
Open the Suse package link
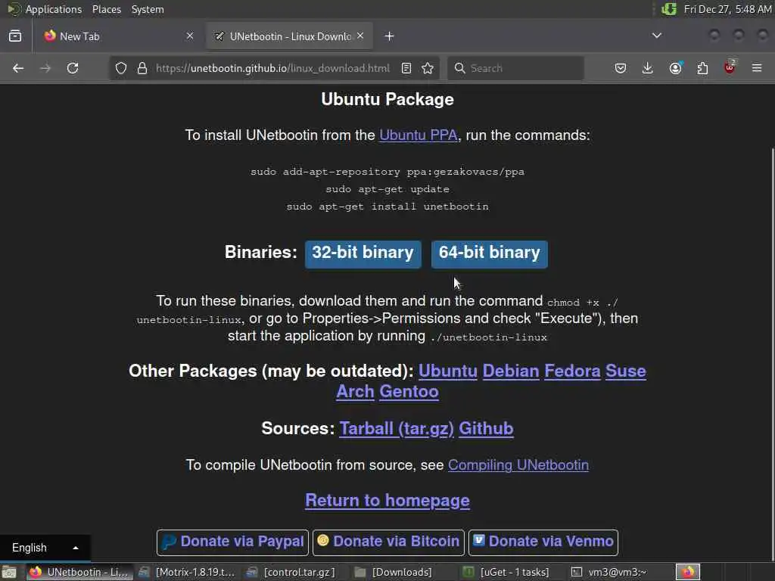click(626, 371)
